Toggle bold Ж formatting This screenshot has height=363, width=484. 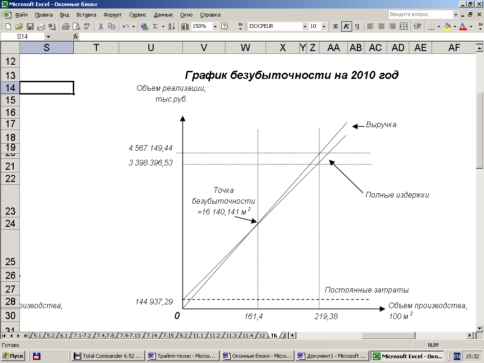point(336,26)
